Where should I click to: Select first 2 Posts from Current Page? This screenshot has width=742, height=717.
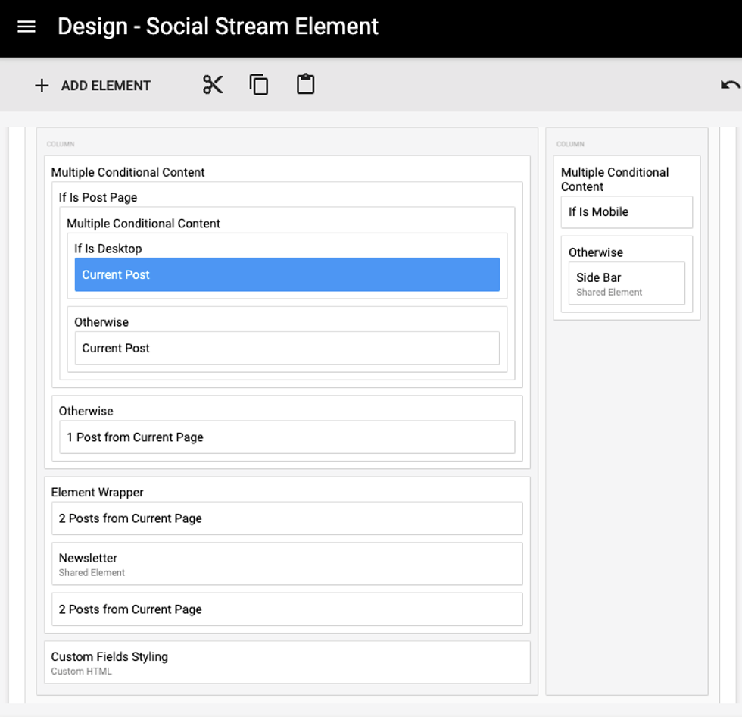[x=287, y=518]
